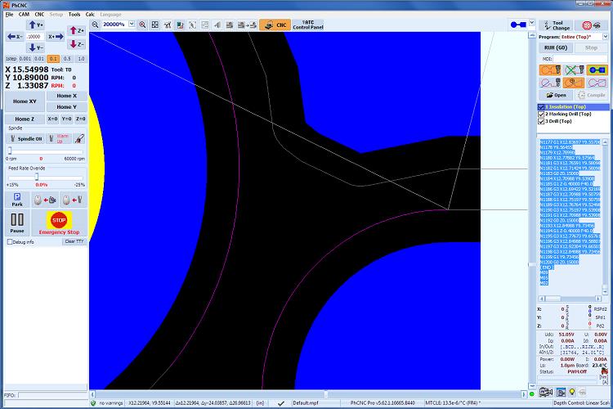Jog the Y axis in the negative direction
Viewport: 613px width, 409px height.
click(x=36, y=47)
